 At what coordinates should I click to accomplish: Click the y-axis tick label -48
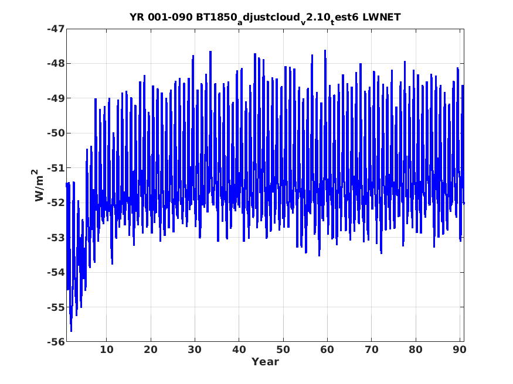click(x=56, y=63)
